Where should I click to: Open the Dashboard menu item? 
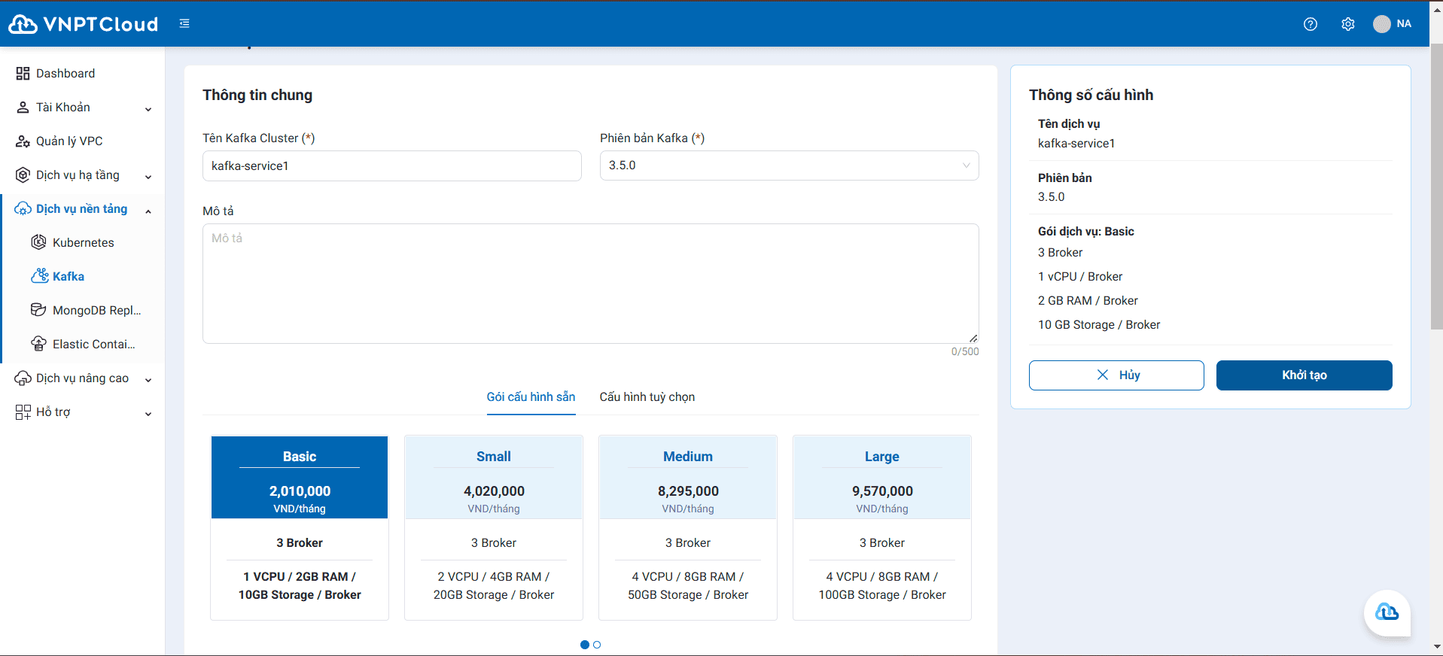click(65, 73)
